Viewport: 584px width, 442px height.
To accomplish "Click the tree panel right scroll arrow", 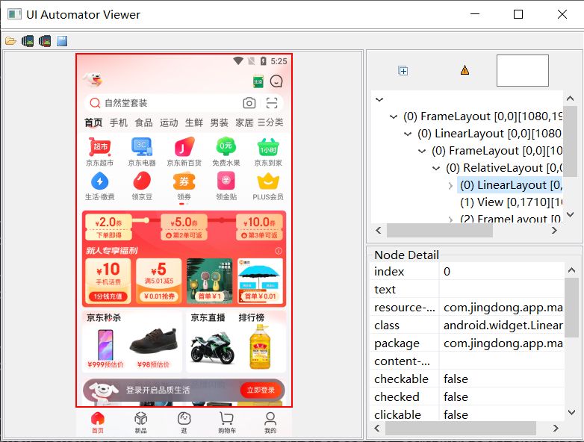I will point(555,231).
